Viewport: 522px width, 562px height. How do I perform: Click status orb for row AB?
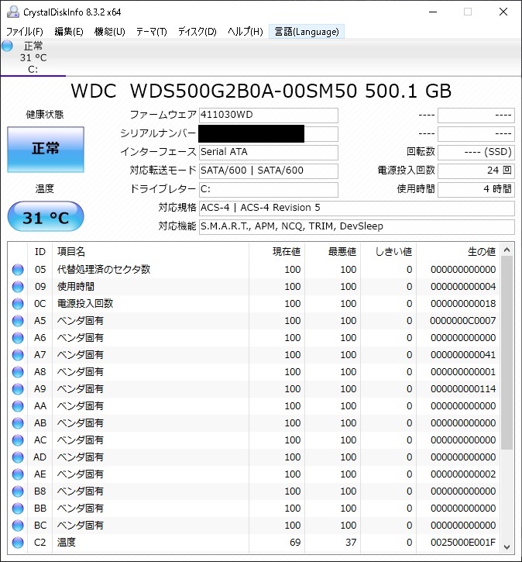point(18,423)
